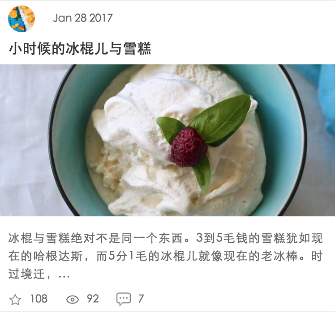This screenshot has height=312, width=335.
Task: Click the favorite count 108
Action: coord(39,299)
